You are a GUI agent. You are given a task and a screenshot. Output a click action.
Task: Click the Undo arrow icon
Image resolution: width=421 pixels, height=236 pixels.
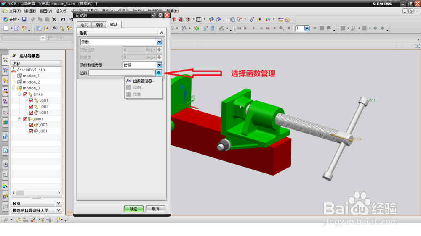click(63, 19)
